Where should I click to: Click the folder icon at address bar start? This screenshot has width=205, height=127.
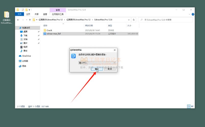[34, 20]
